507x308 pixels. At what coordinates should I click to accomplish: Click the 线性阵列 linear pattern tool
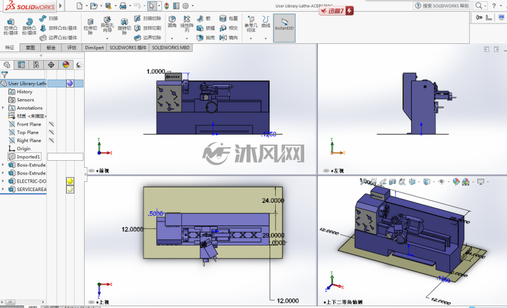187,24
